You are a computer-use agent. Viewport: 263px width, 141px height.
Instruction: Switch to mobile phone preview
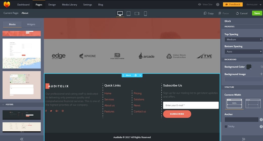pyautogui.click(x=145, y=13)
